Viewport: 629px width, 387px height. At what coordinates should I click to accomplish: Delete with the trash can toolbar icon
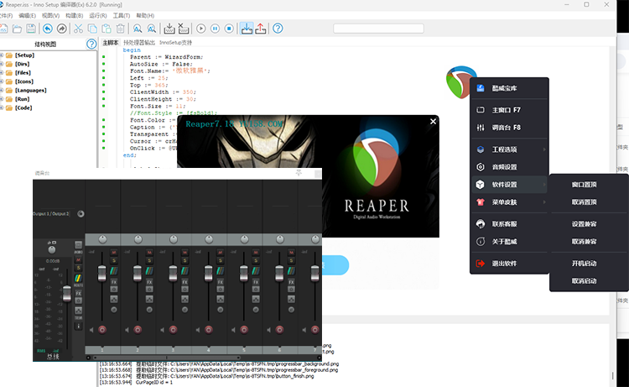pyautogui.click(x=120, y=29)
